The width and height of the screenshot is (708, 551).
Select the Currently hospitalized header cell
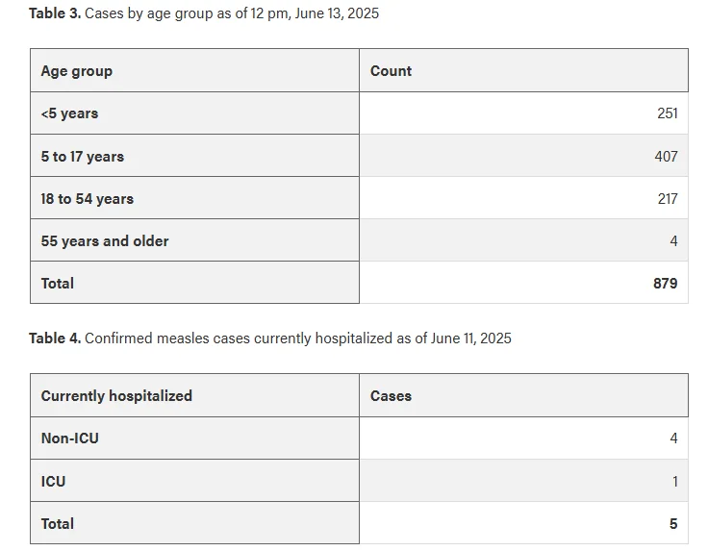click(194, 395)
